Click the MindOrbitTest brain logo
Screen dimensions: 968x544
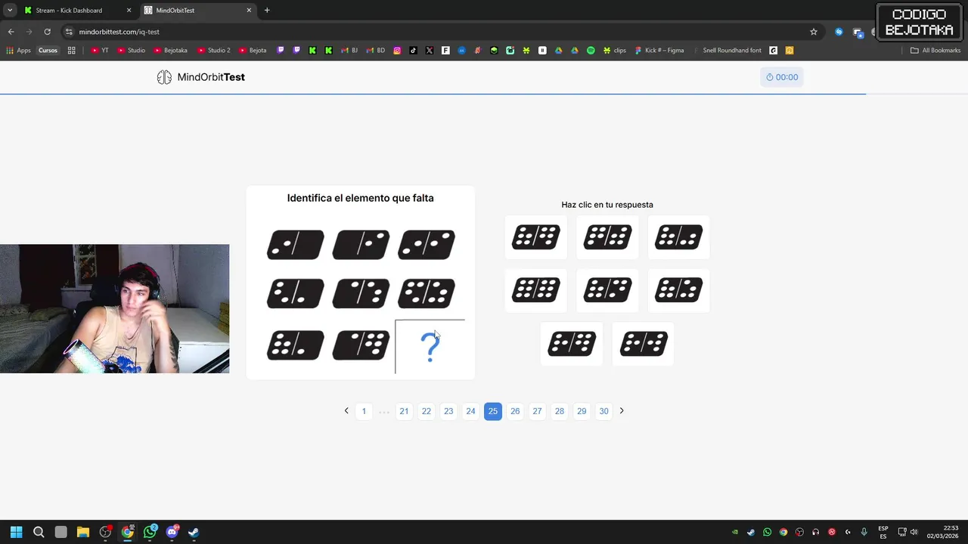(164, 77)
